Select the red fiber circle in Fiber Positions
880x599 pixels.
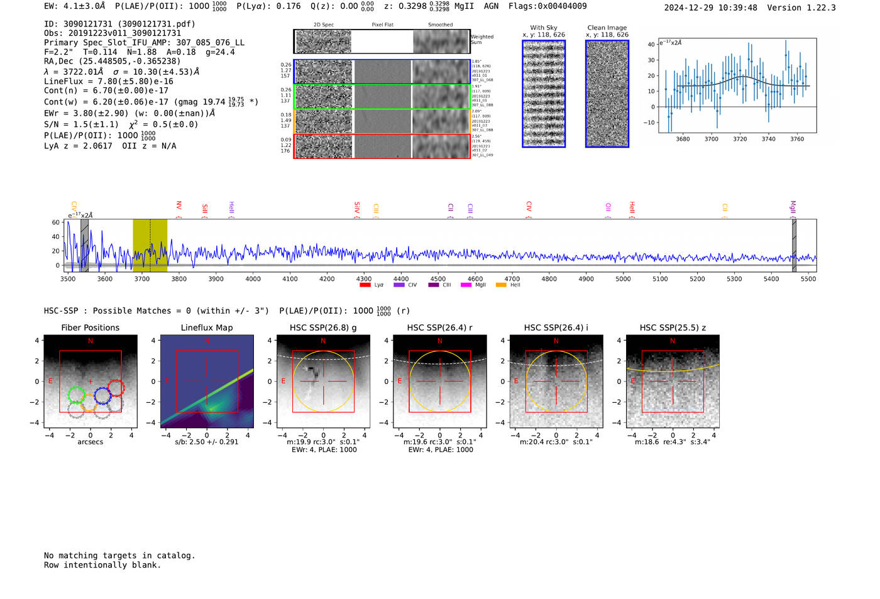pyautogui.click(x=116, y=388)
